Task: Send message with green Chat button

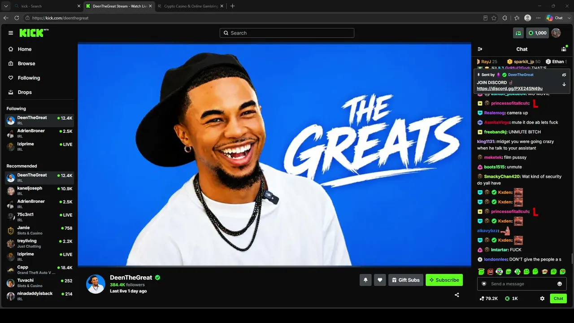Action: point(558,298)
